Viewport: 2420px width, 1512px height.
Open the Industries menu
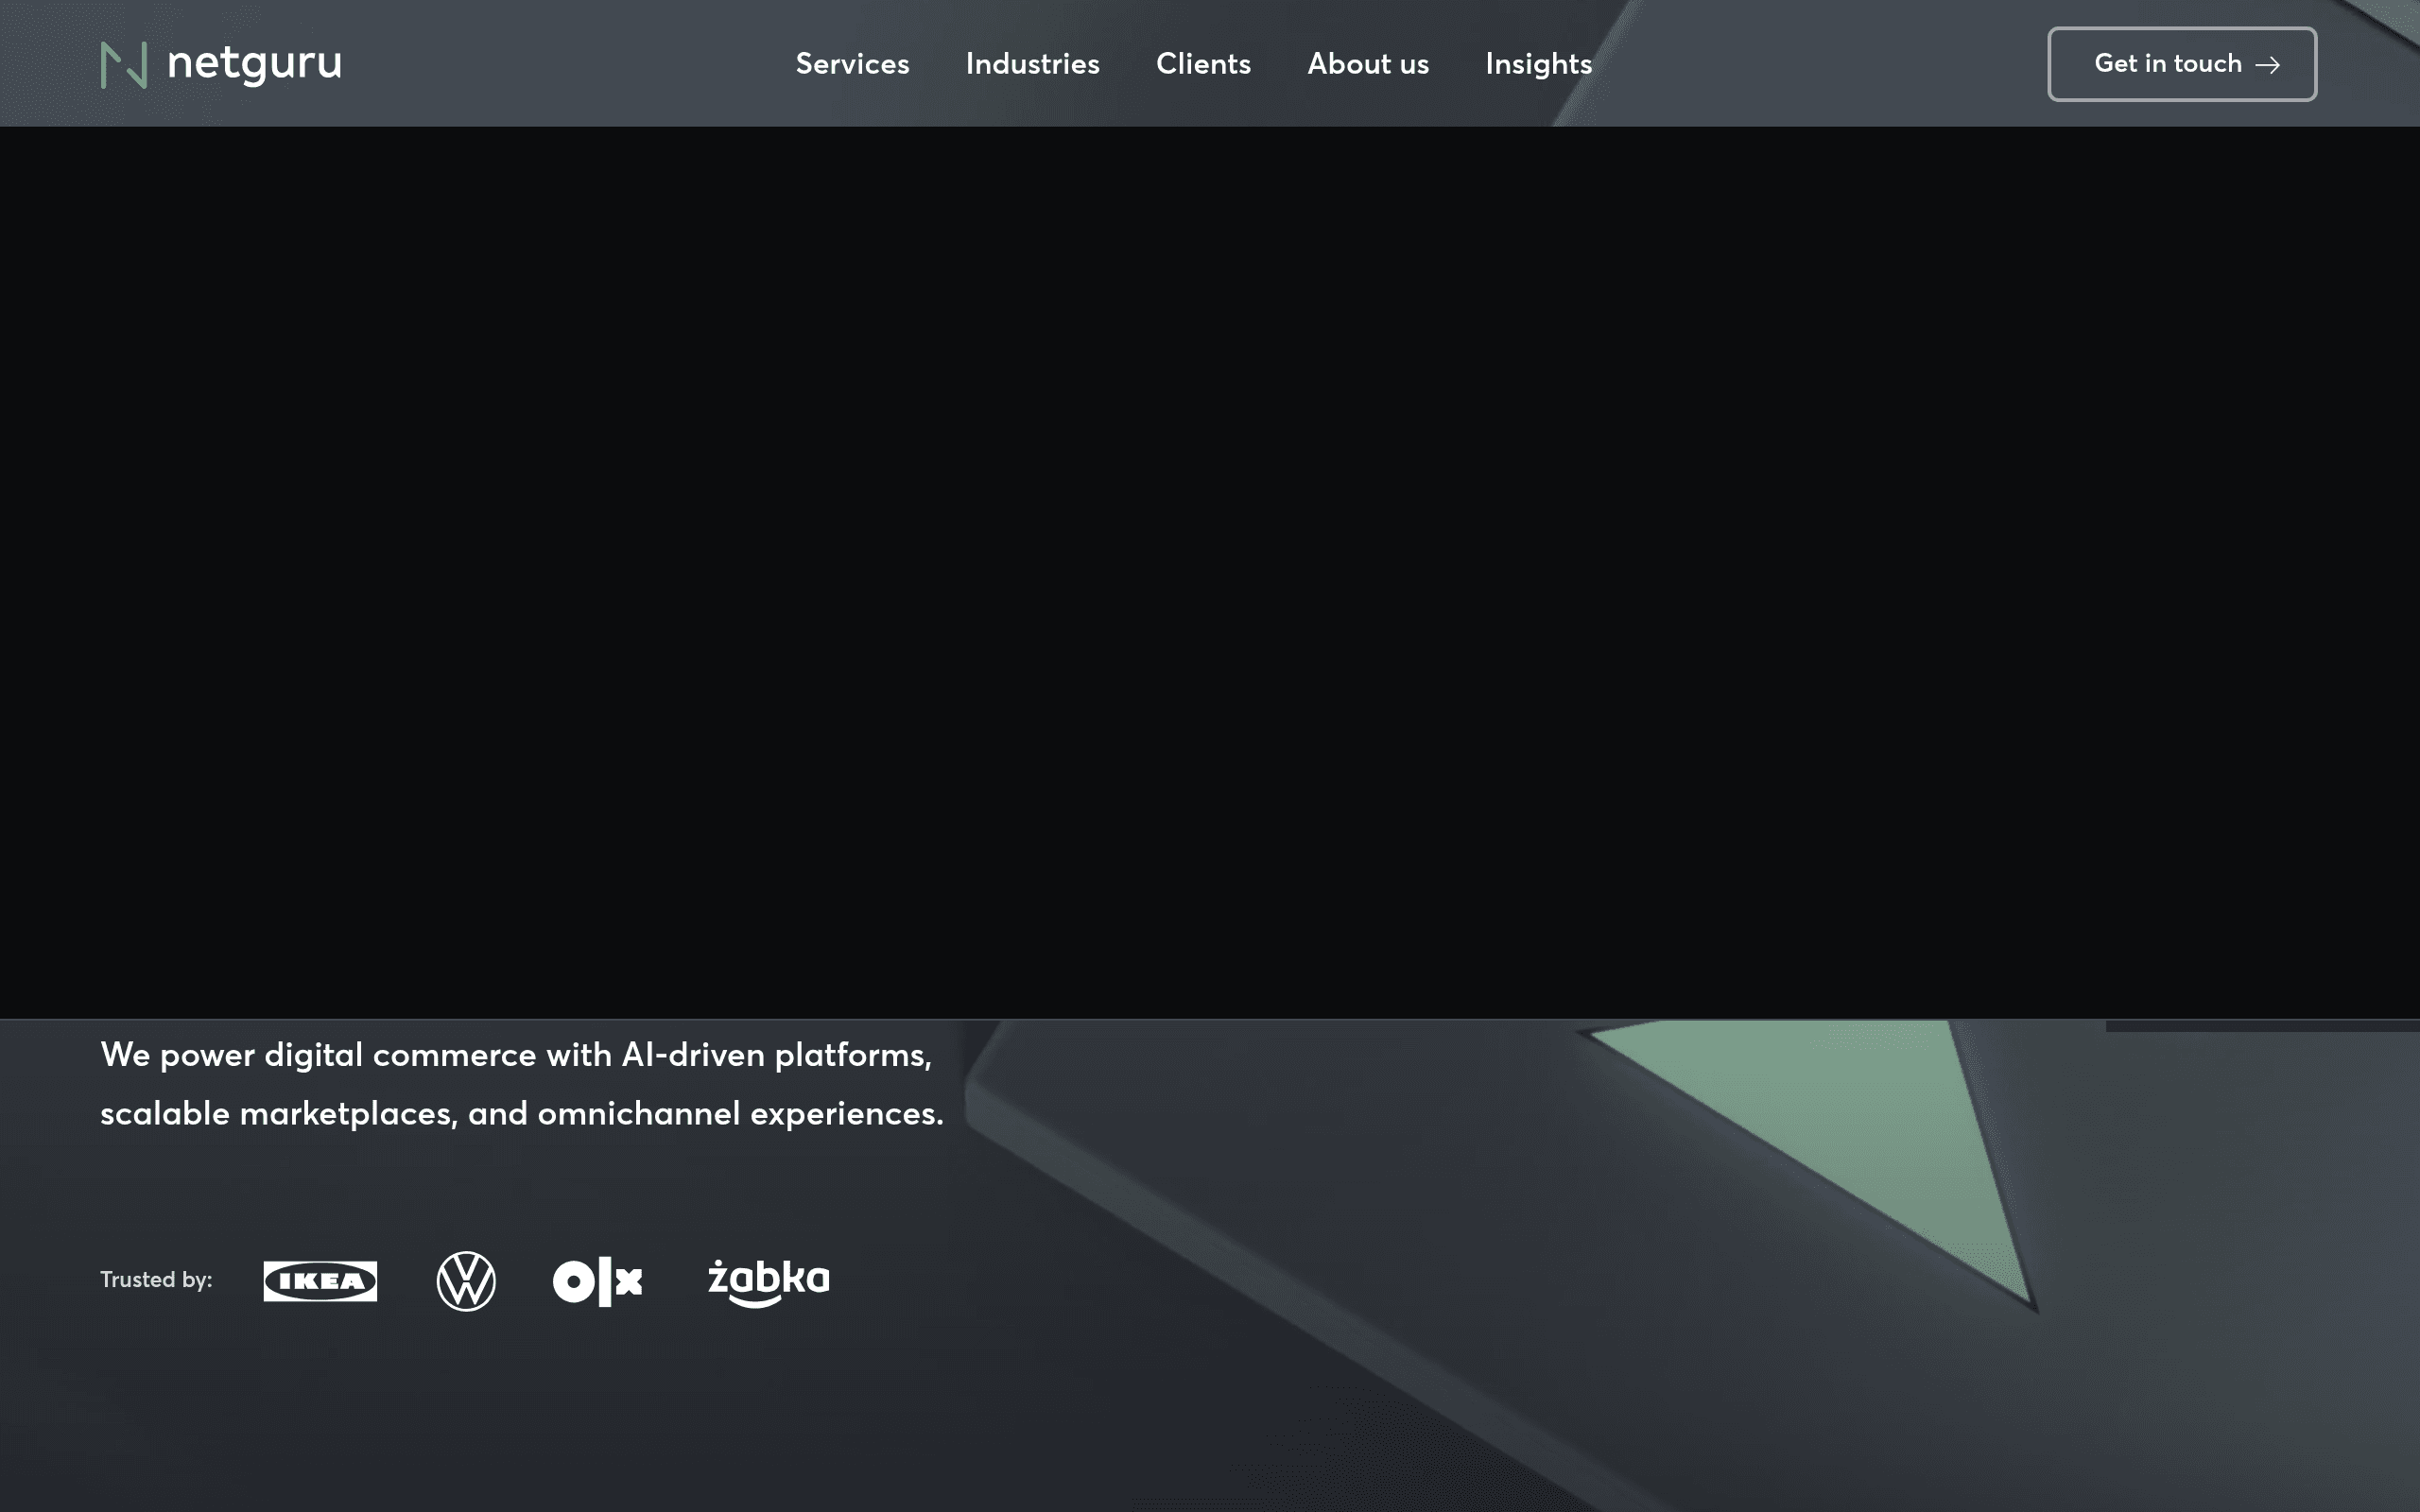1032,64
